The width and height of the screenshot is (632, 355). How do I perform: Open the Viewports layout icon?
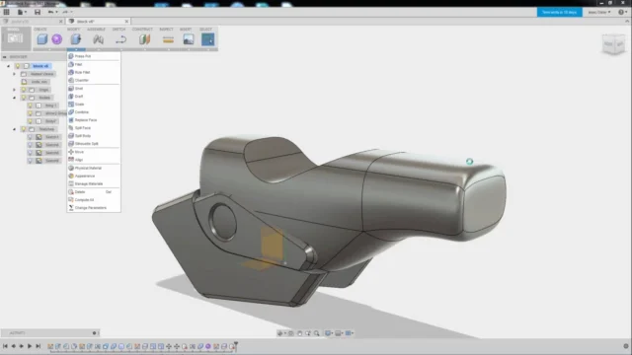349,333
